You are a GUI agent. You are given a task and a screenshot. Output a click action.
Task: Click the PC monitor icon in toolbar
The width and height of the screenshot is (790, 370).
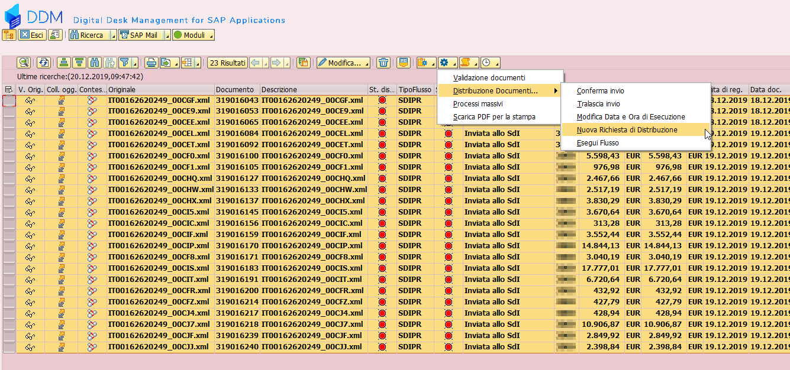click(404, 63)
